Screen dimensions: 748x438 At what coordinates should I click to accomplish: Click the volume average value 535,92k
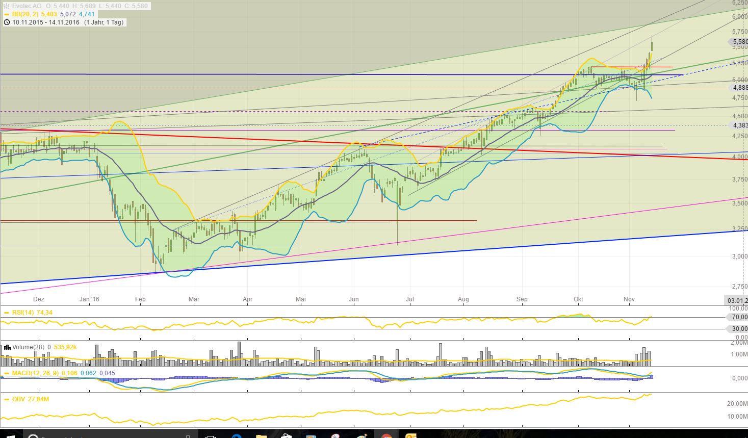(x=66, y=347)
